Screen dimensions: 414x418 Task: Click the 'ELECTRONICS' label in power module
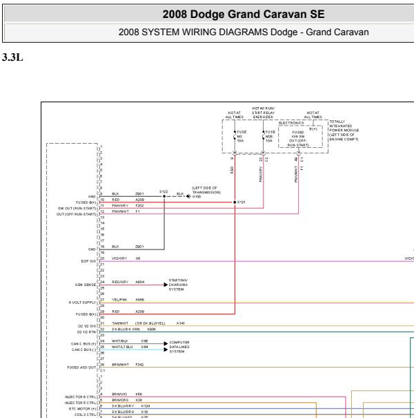(291, 123)
